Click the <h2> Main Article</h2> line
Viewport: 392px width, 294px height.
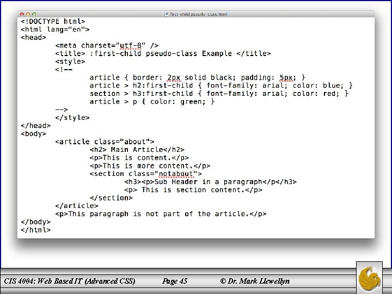click(137, 150)
